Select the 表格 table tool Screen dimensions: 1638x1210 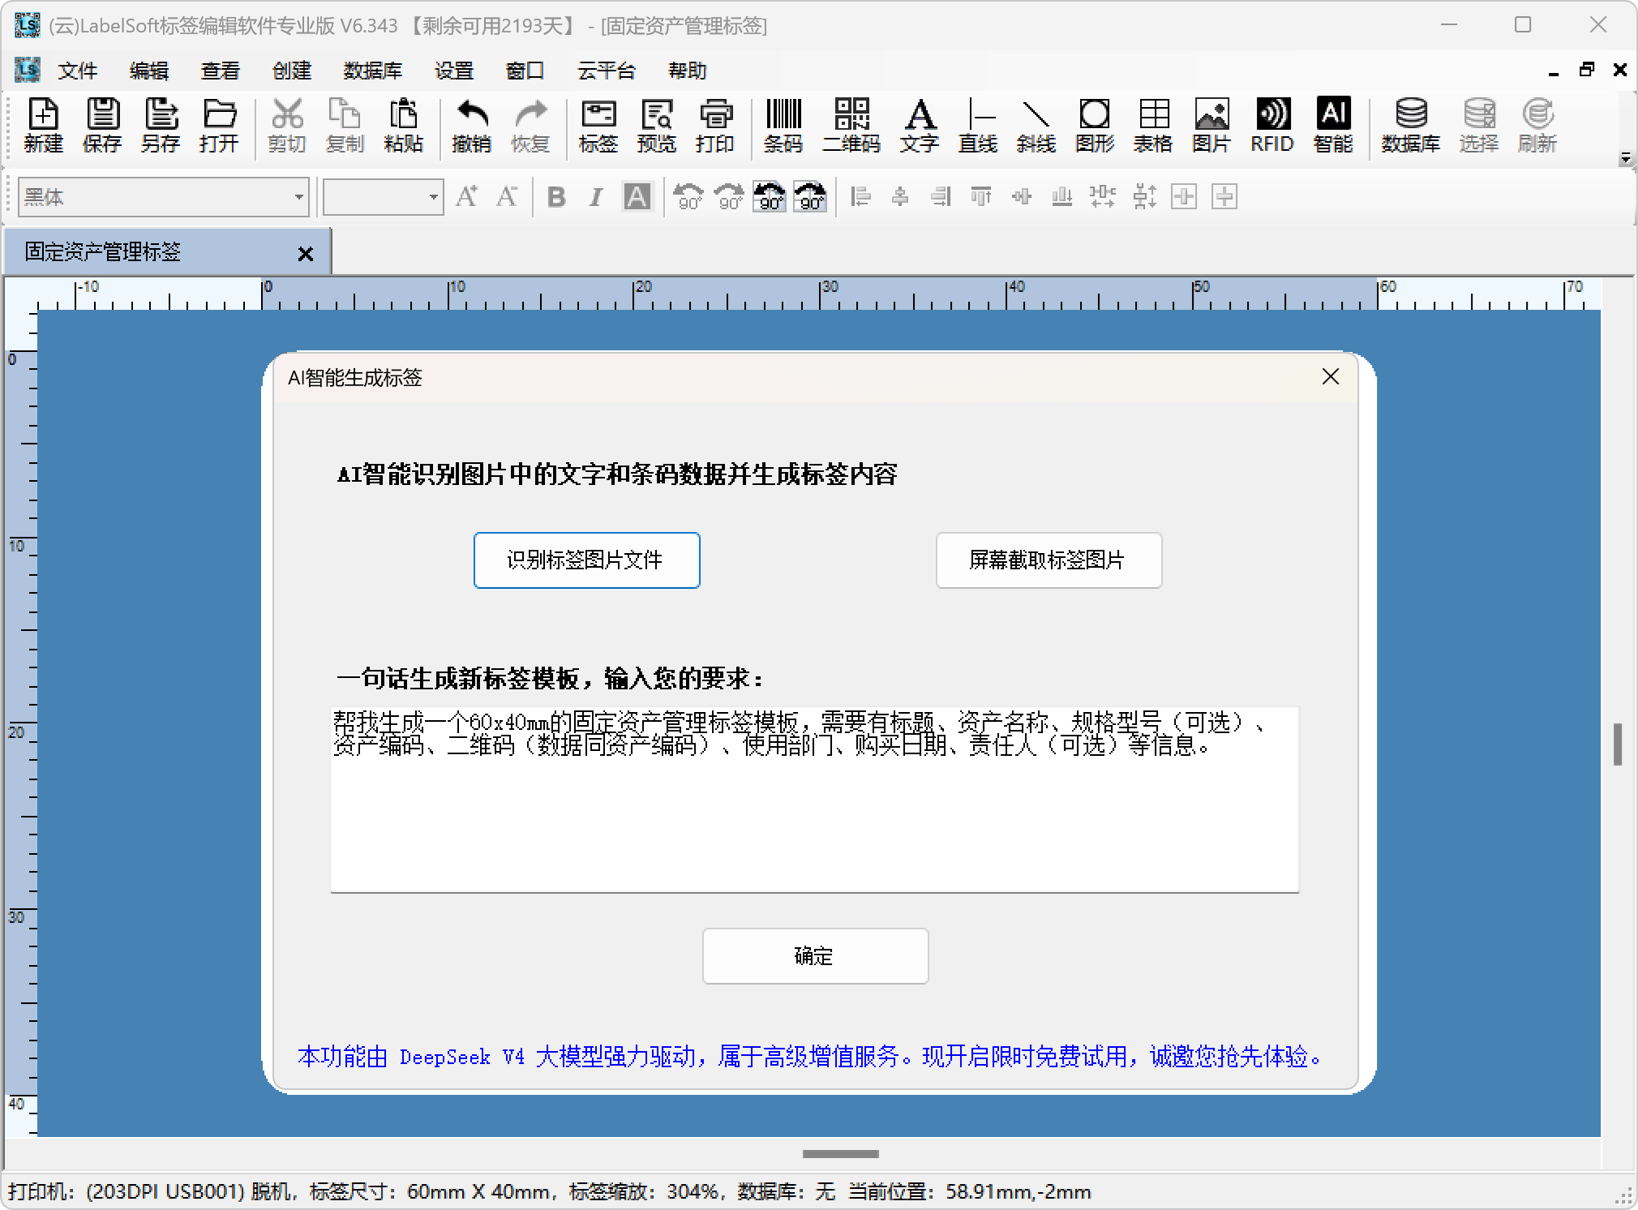pyautogui.click(x=1153, y=125)
